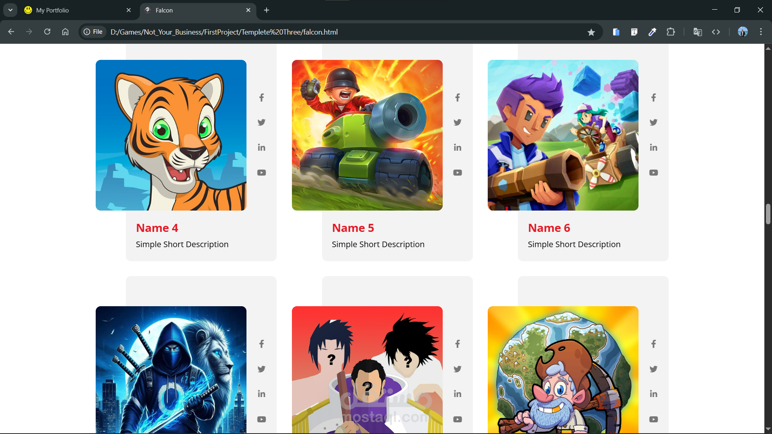Click the description under Name 5
The width and height of the screenshot is (772, 434).
[378, 244]
